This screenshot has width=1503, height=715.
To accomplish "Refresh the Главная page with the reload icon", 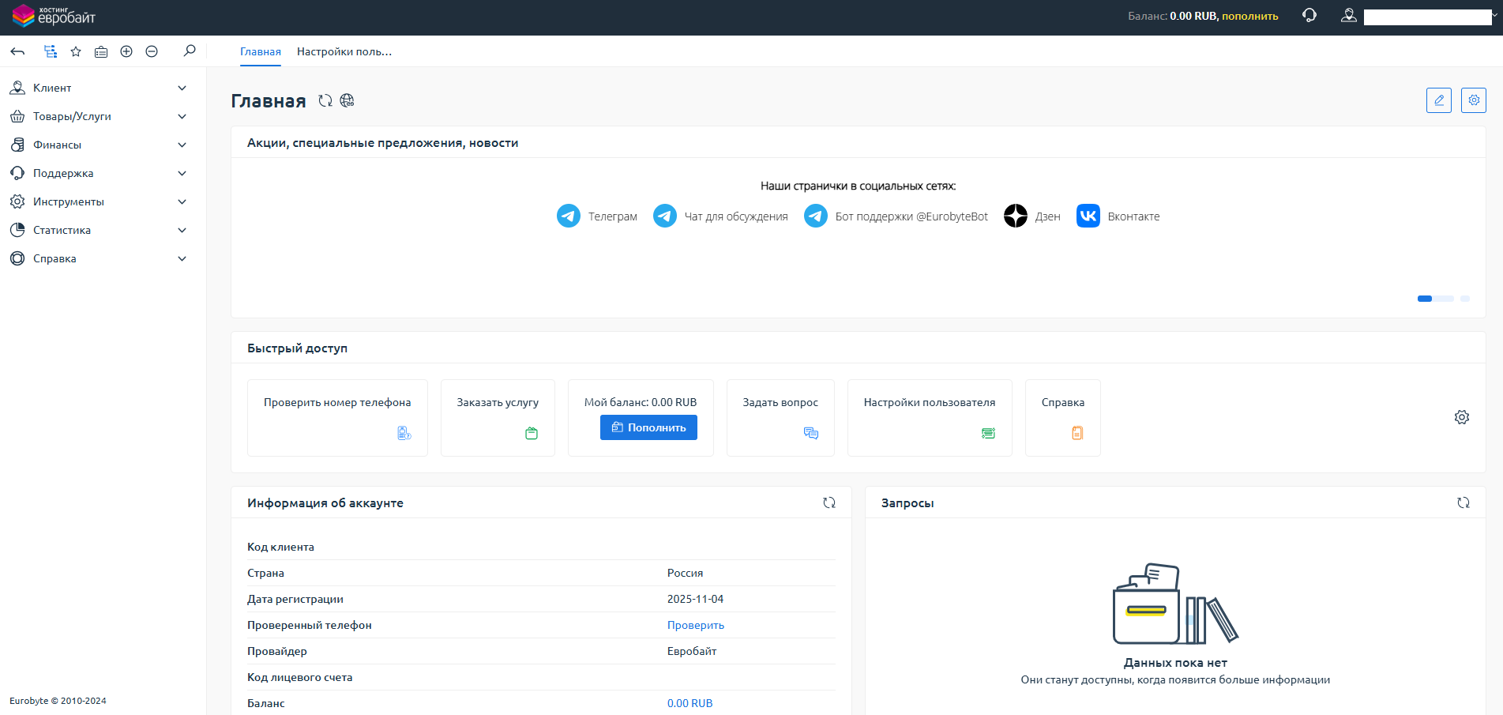I will point(325,100).
